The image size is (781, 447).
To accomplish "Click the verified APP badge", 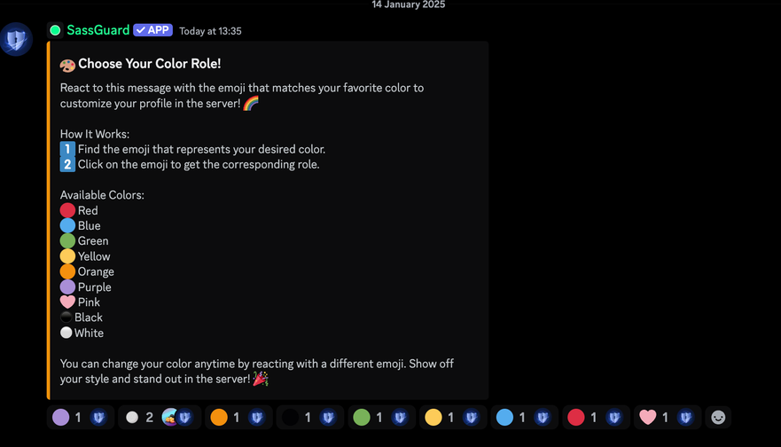I will point(152,30).
